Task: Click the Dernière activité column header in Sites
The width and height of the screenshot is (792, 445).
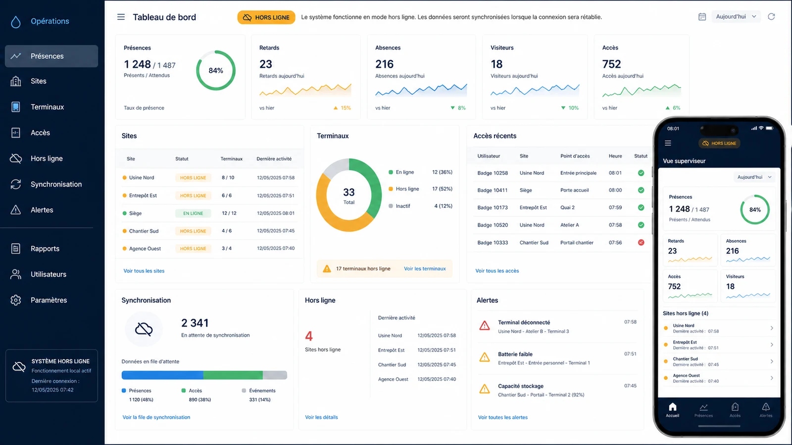Action: 274,159
